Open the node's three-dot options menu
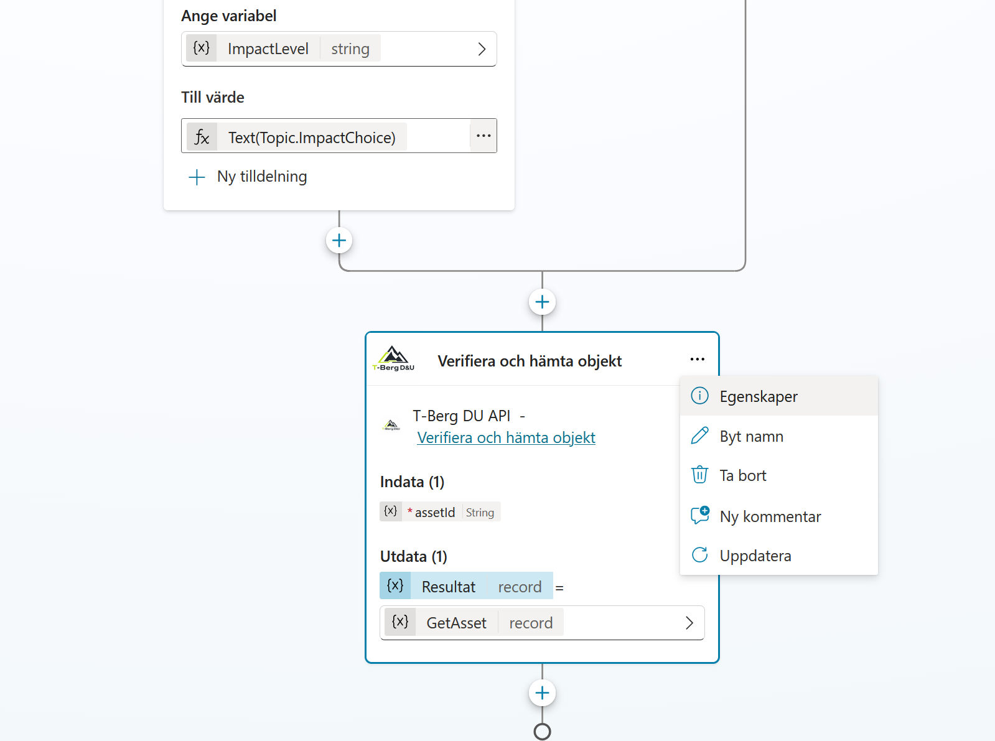This screenshot has height=741, width=995. click(697, 359)
